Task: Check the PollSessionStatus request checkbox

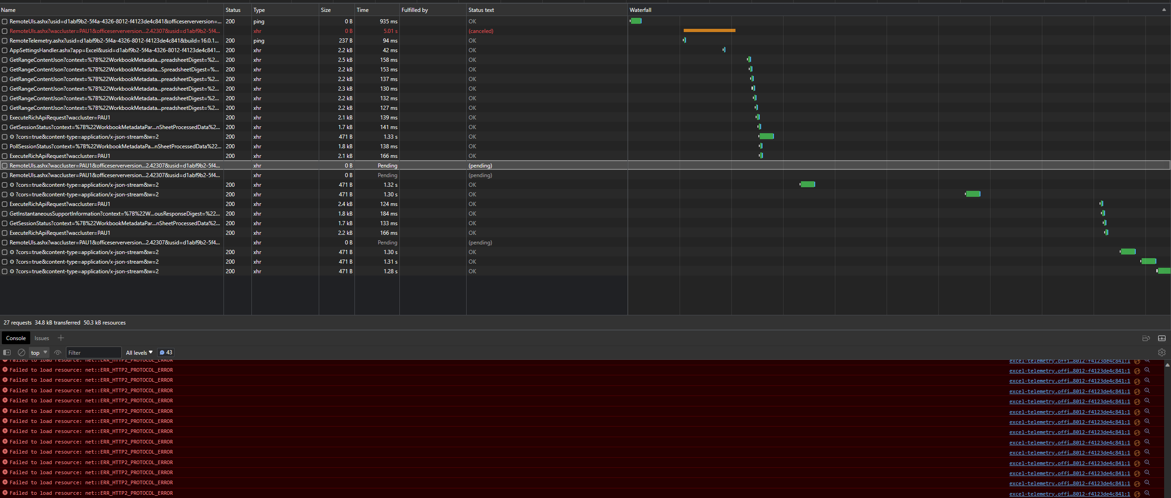Action: click(x=5, y=146)
